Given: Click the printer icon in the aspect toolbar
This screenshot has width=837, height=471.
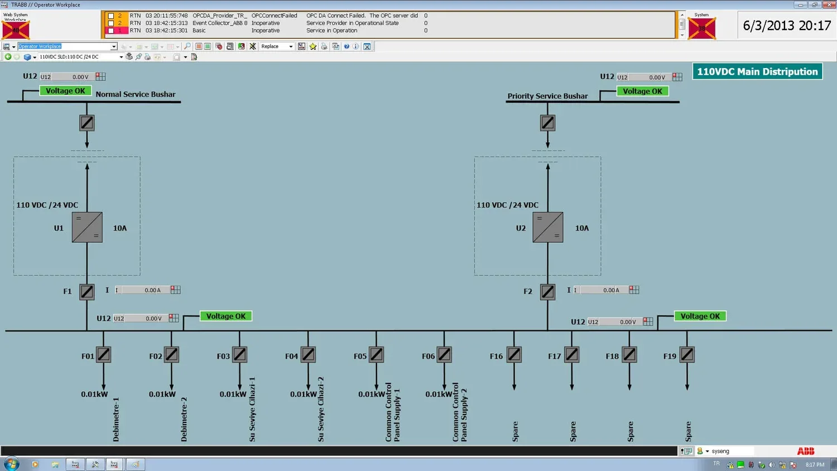Looking at the screenshot, I should tap(148, 57).
